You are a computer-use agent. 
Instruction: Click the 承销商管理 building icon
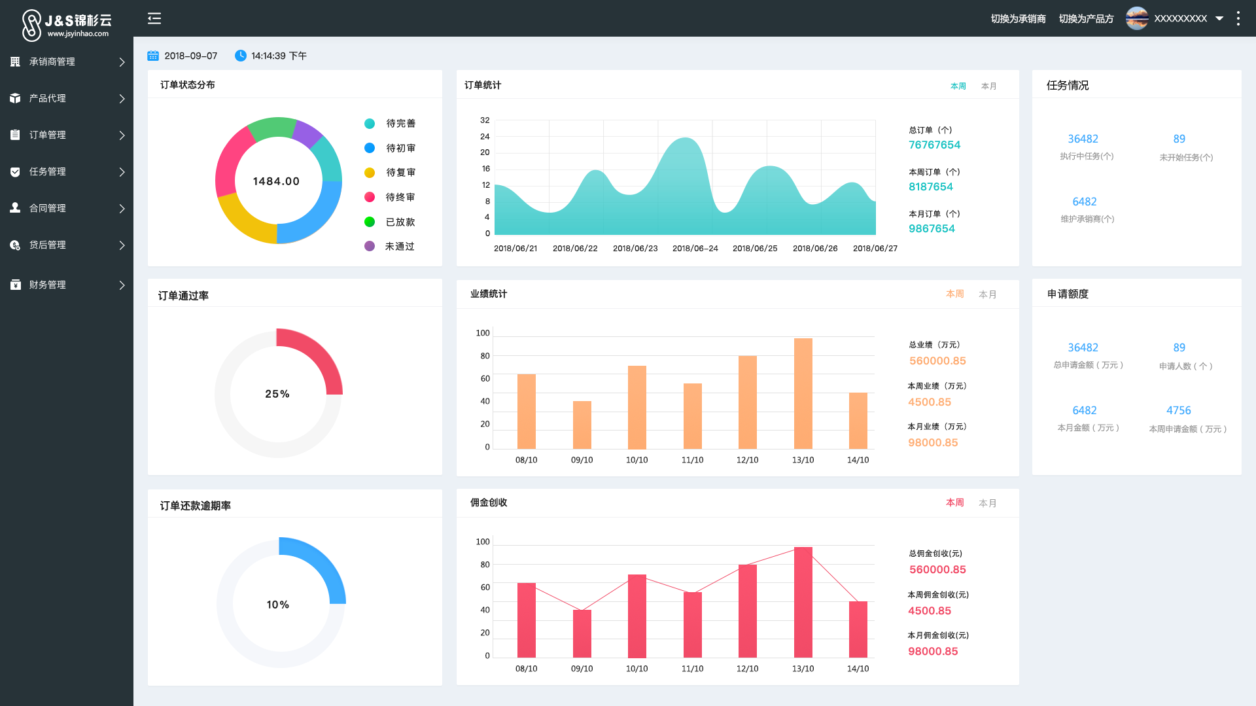coord(15,62)
